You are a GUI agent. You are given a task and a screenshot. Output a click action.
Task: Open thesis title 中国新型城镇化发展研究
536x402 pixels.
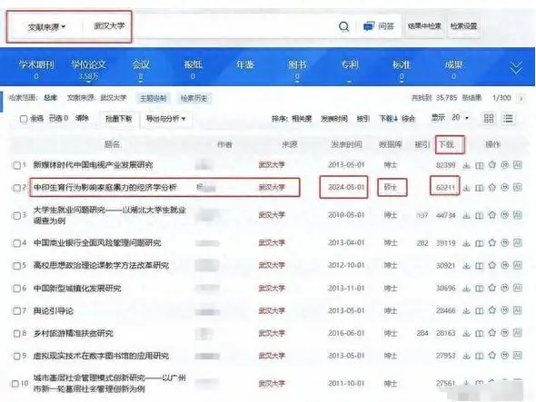[77, 289]
